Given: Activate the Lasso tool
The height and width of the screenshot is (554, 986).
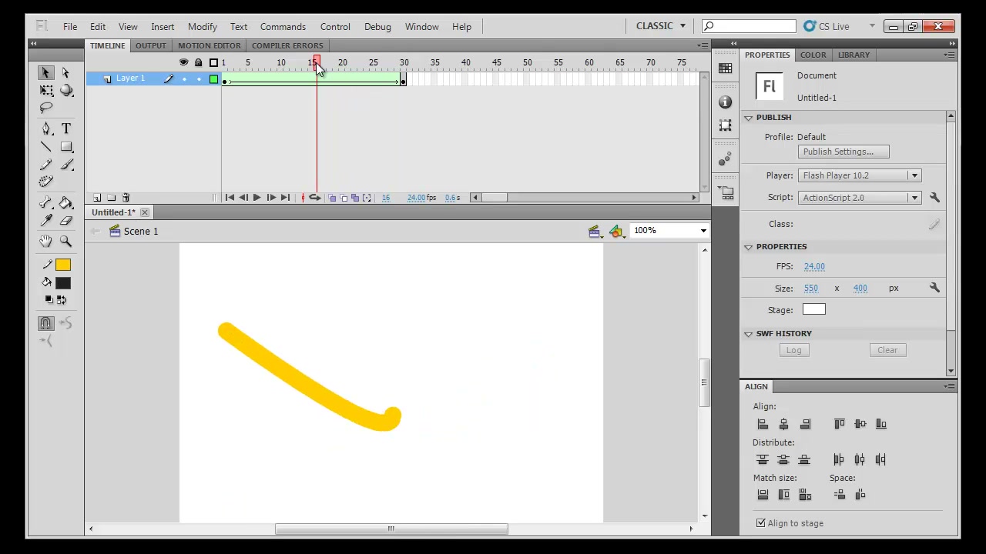Looking at the screenshot, I should coord(45,108).
